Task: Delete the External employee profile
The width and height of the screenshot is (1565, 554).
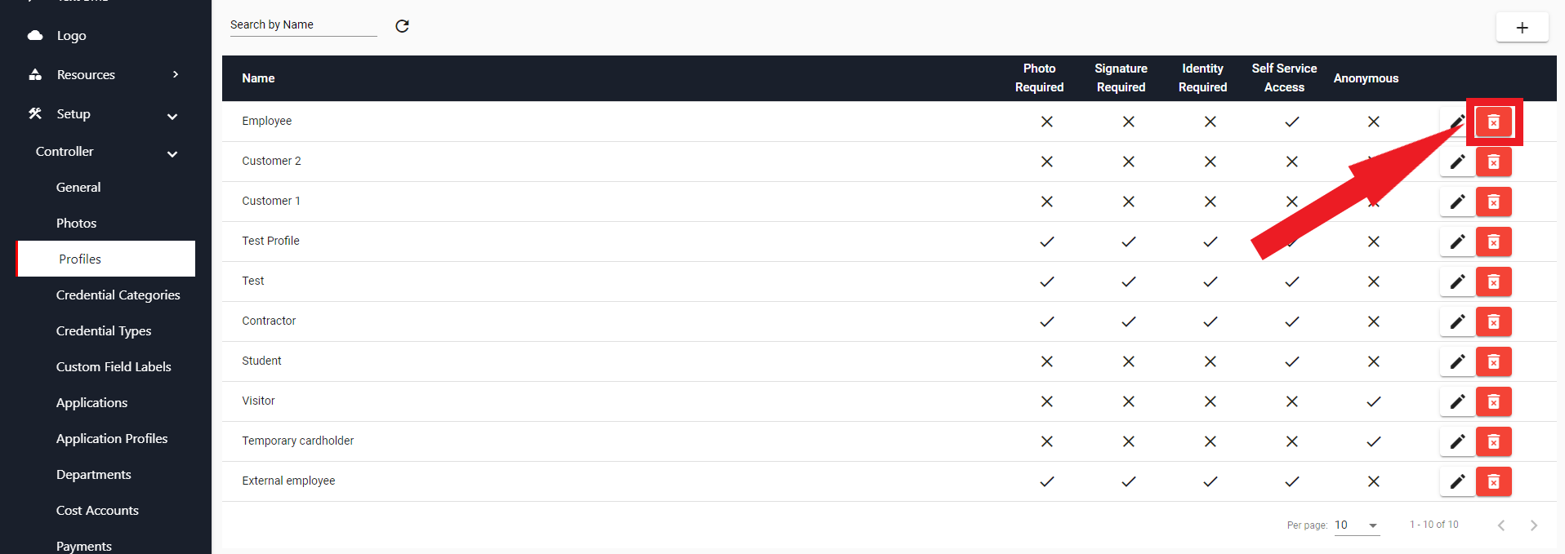Action: (1493, 481)
